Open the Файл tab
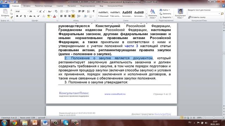 pyautogui.click(x=5, y=6)
